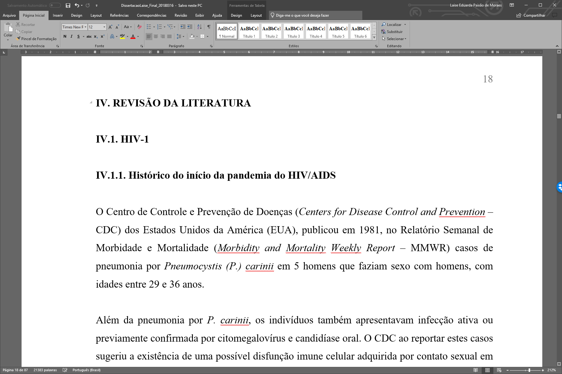The image size is (562, 374).
Task: Open the Change Case (Aa) dropdown
Action: coord(128,27)
